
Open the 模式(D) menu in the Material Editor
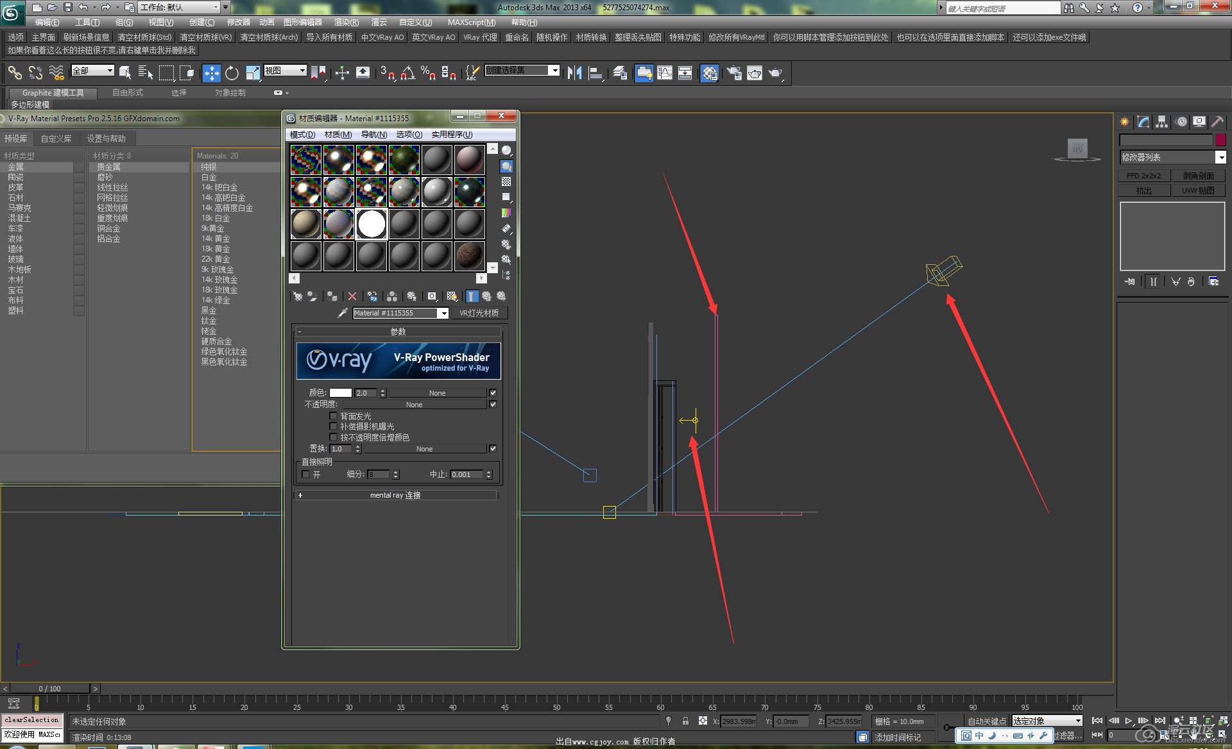point(302,135)
